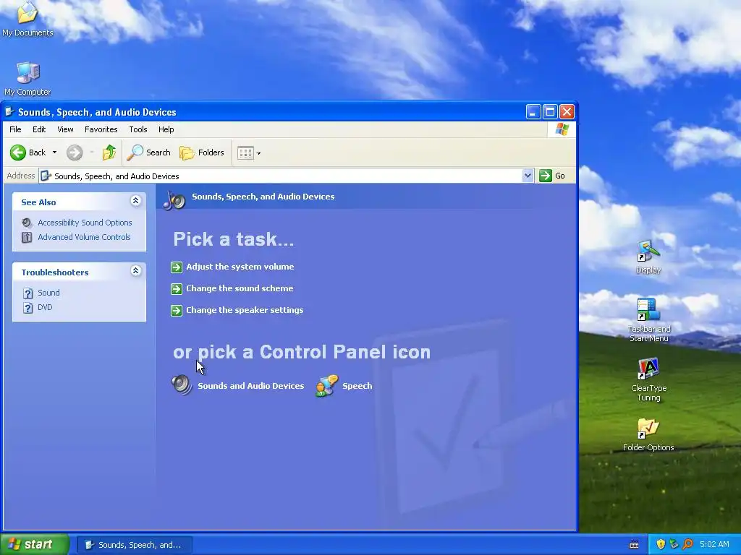The width and height of the screenshot is (741, 555).
Task: Click arrow icon beside Change the sound scheme
Action: click(177, 289)
